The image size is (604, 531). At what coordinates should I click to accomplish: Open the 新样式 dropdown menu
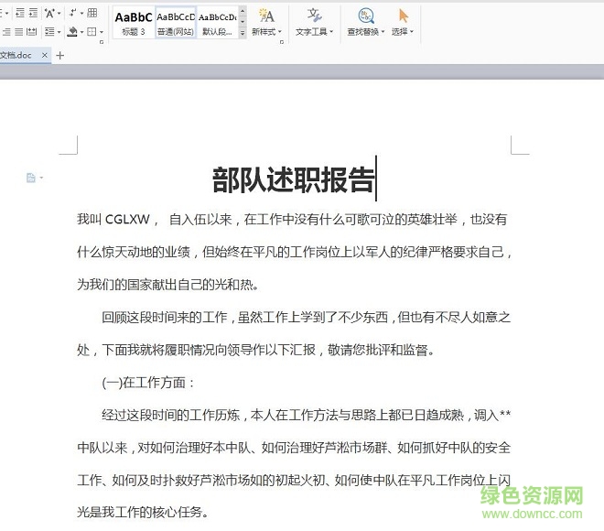click(x=280, y=32)
